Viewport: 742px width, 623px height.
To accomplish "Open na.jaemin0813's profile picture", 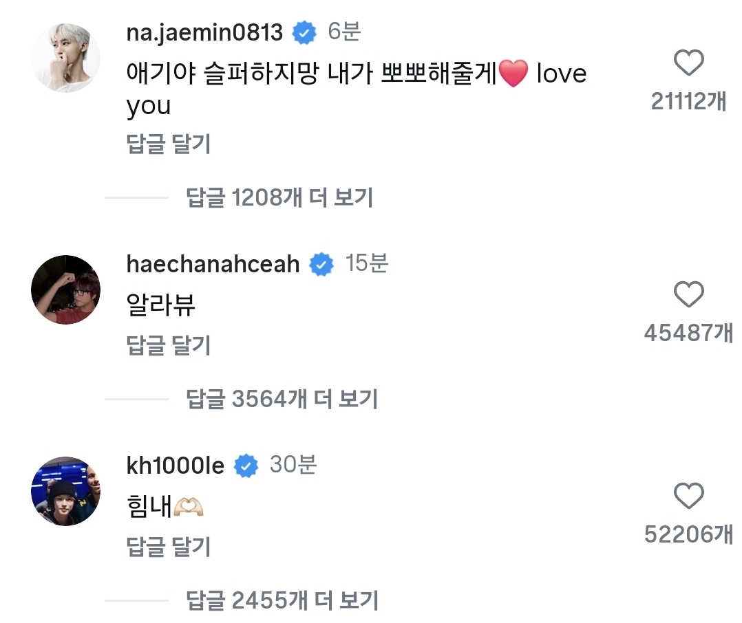I will [66, 58].
